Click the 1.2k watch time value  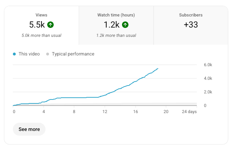(111, 25)
